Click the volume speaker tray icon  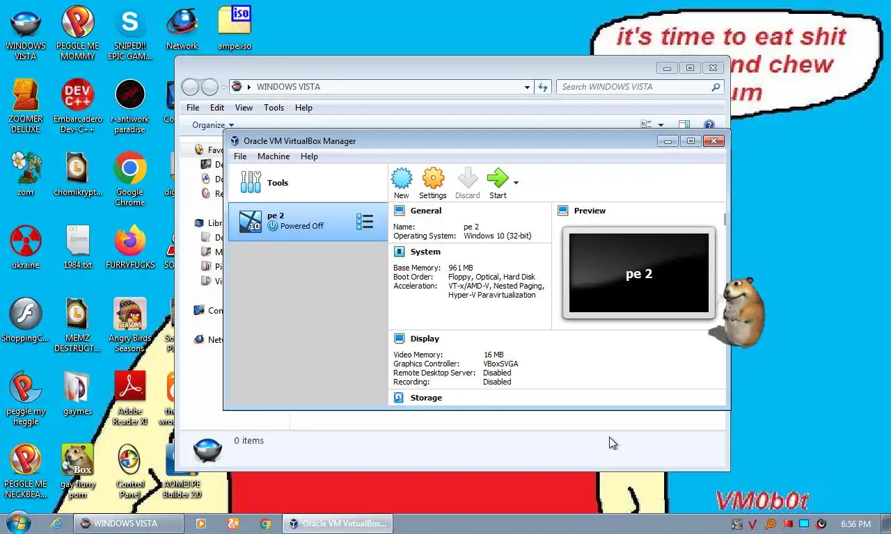point(821,524)
